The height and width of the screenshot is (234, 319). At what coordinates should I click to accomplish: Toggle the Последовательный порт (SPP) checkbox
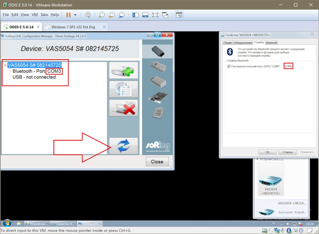point(229,66)
